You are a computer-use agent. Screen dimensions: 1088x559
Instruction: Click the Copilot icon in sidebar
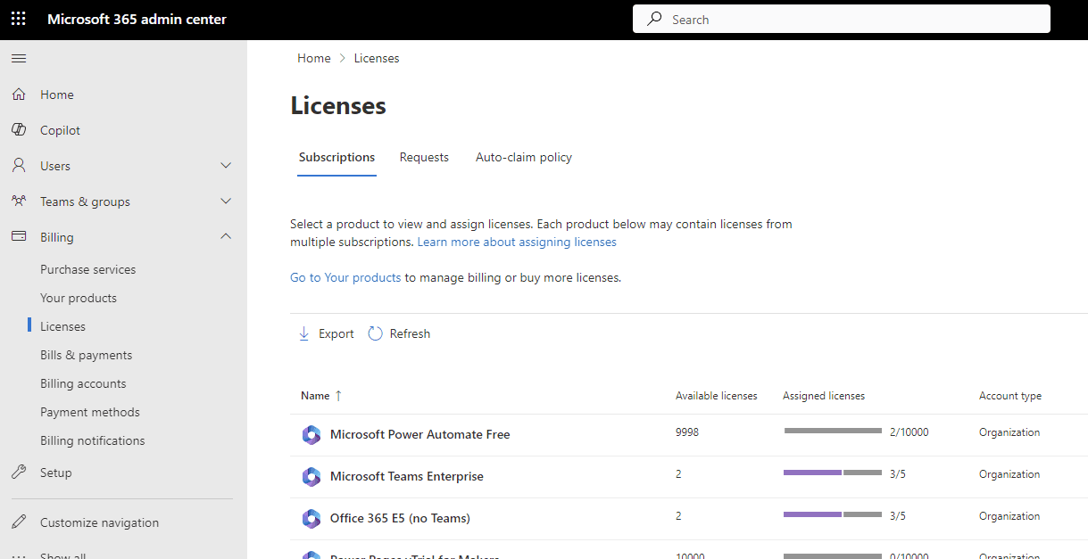point(19,130)
